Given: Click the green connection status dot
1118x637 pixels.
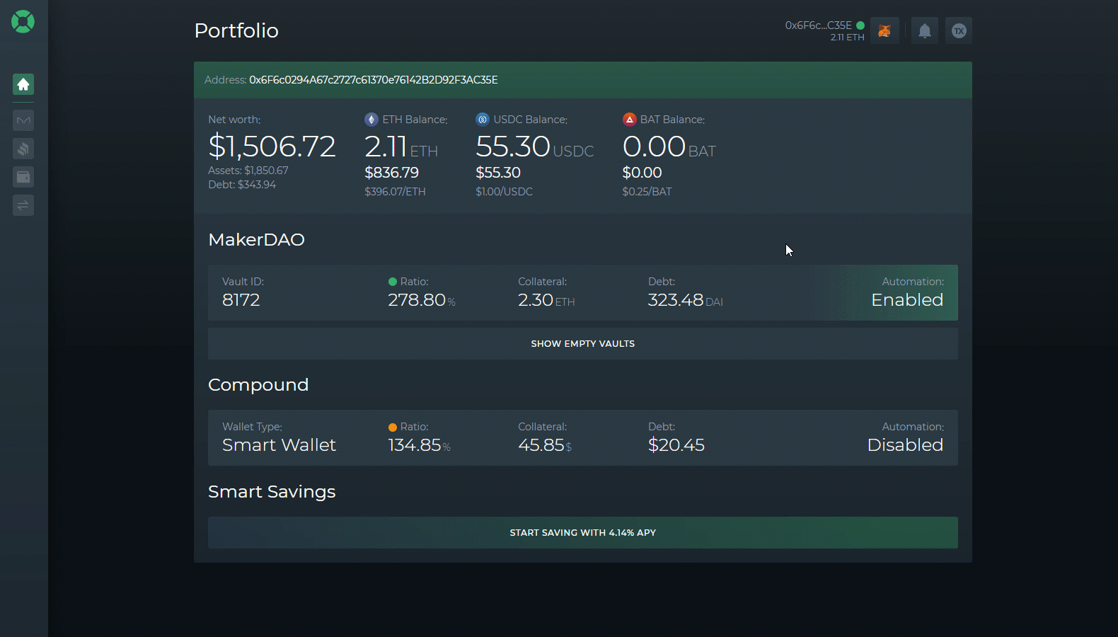Looking at the screenshot, I should coord(860,25).
